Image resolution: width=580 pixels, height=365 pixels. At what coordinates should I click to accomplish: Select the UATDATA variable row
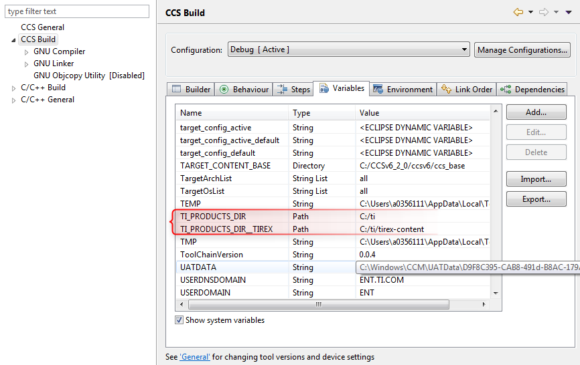pyautogui.click(x=333, y=267)
